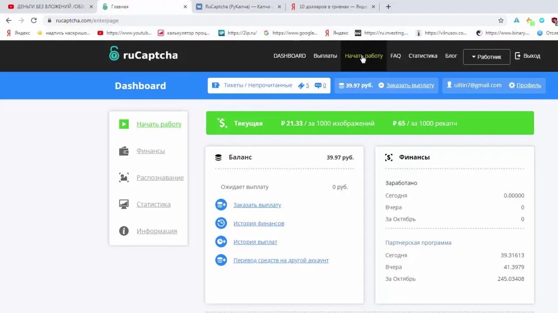The height and width of the screenshot is (313, 558).
Task: Open Статистика in top navigation
Action: click(423, 56)
